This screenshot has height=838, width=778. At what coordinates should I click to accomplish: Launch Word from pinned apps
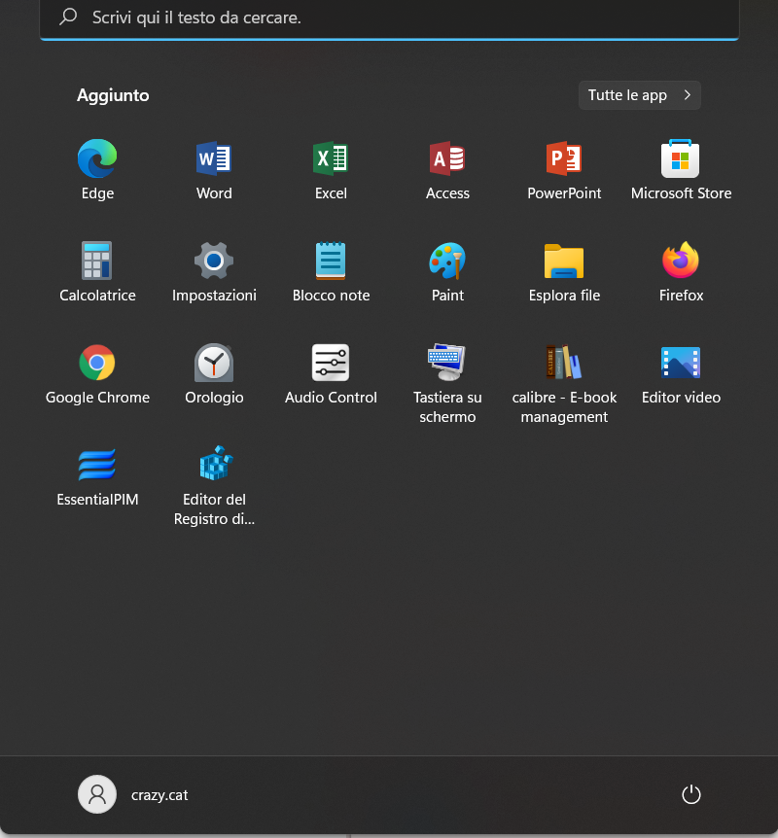[214, 158]
